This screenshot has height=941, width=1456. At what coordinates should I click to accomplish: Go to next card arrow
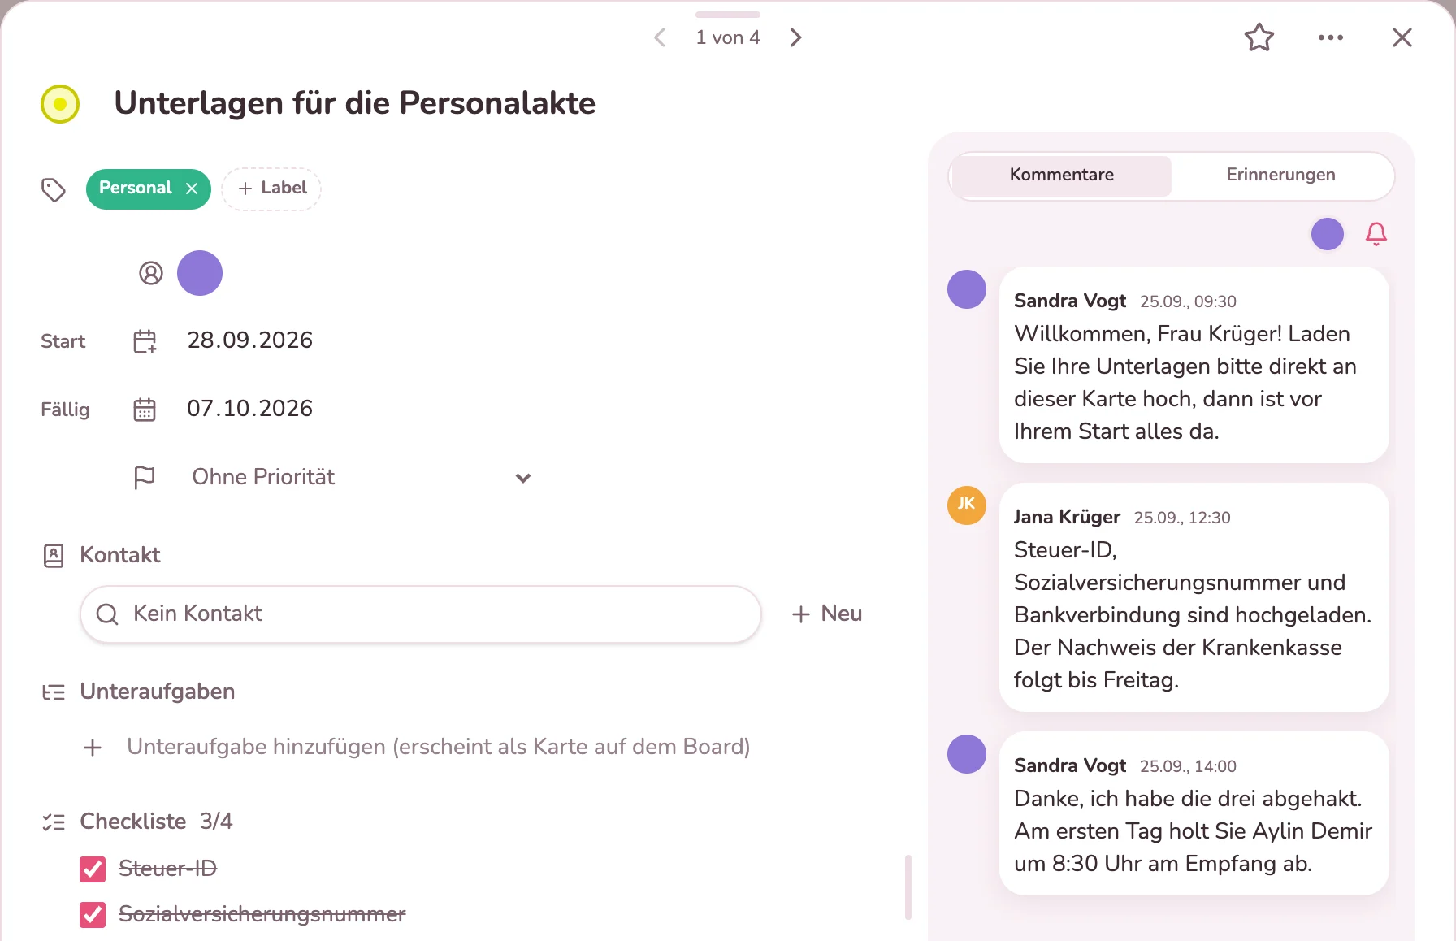796,37
